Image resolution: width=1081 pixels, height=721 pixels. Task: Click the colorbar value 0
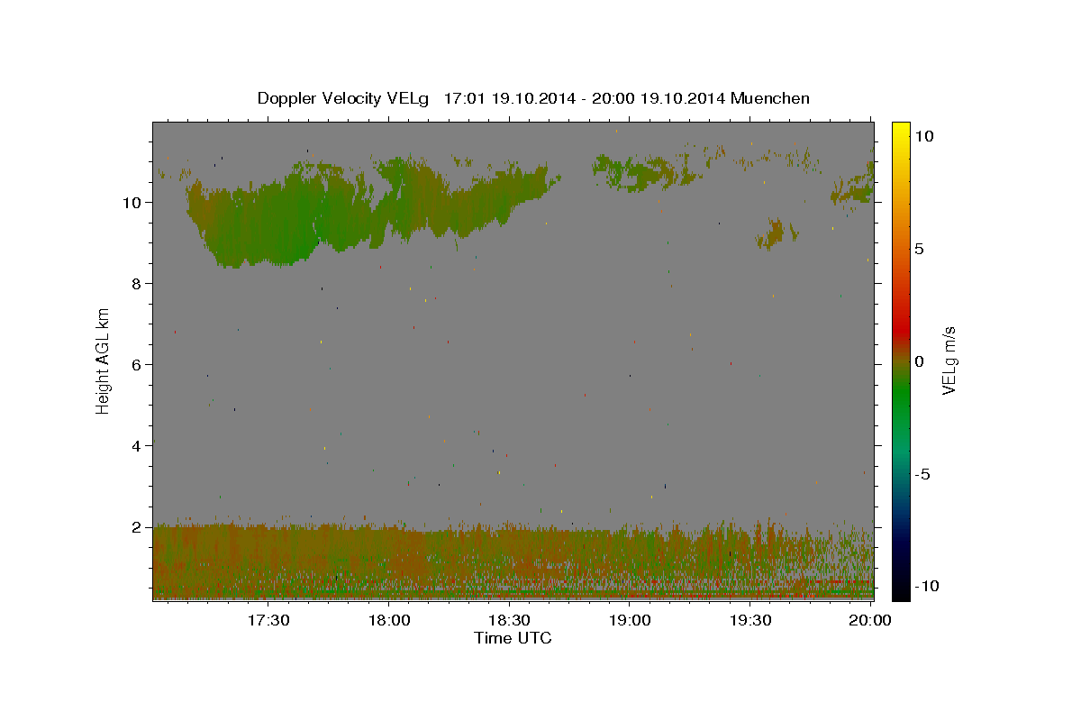point(920,361)
